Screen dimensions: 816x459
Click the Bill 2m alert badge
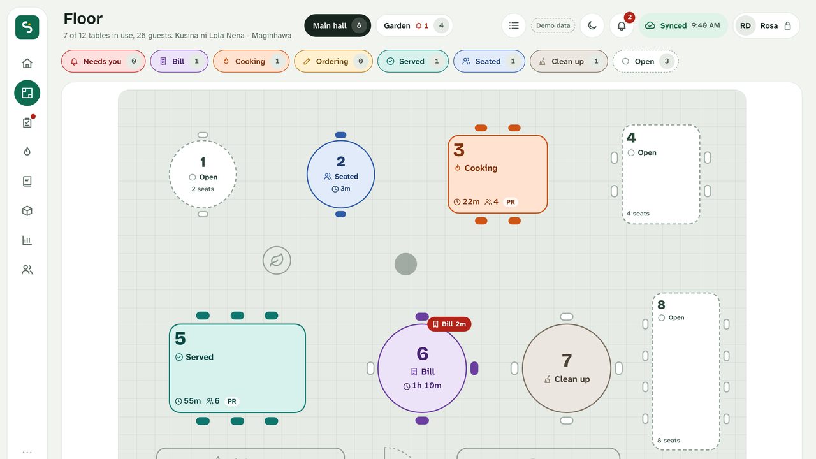449,324
